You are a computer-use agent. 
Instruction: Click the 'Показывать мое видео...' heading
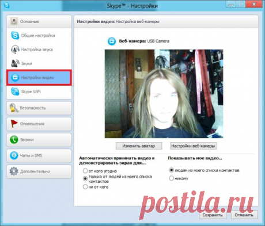pyautogui.click(x=195, y=158)
